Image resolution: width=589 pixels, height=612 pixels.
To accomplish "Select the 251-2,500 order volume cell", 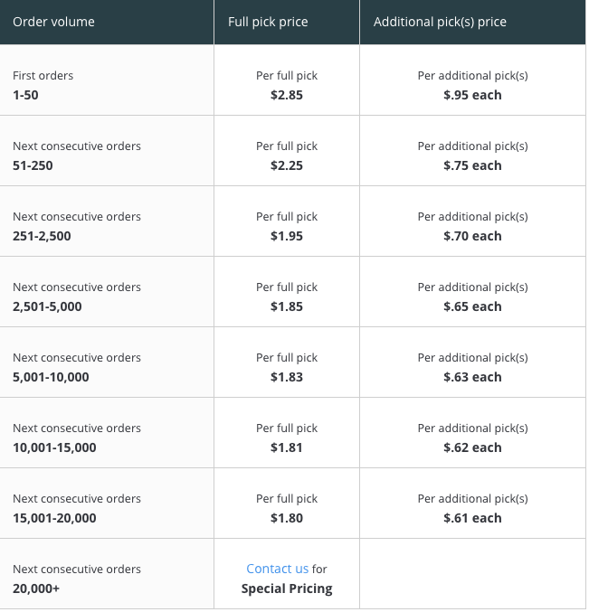I will 107,221.
